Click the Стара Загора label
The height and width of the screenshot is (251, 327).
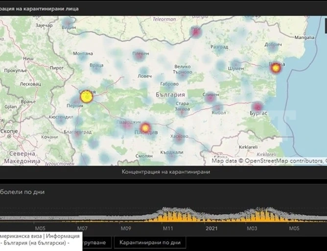pos(182,106)
